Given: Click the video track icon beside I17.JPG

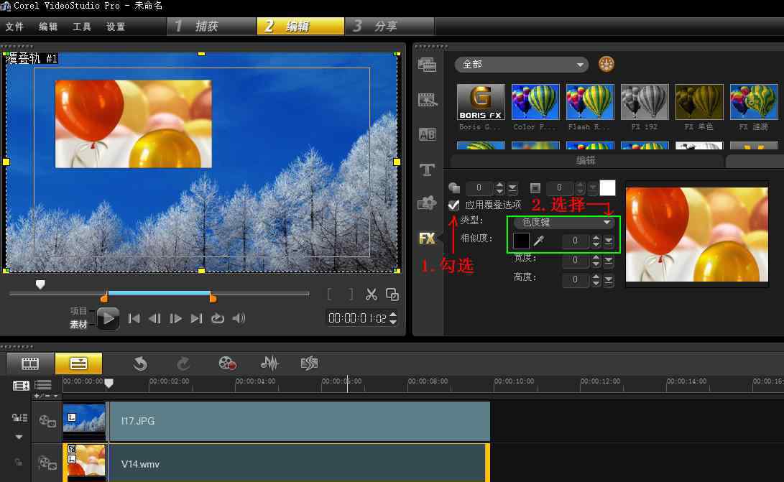Looking at the screenshot, I should point(47,421).
